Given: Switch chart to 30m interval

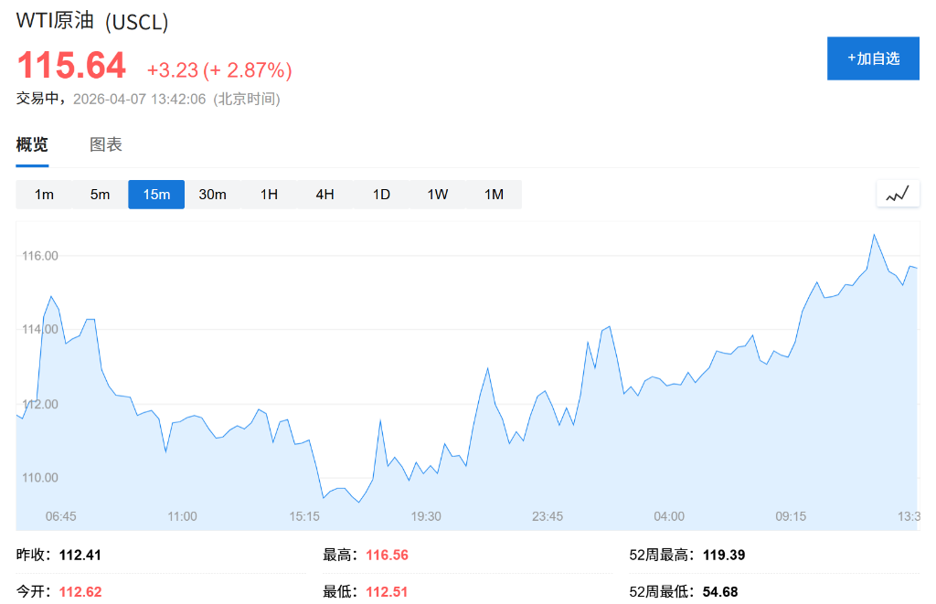Looking at the screenshot, I should pyautogui.click(x=212, y=194).
